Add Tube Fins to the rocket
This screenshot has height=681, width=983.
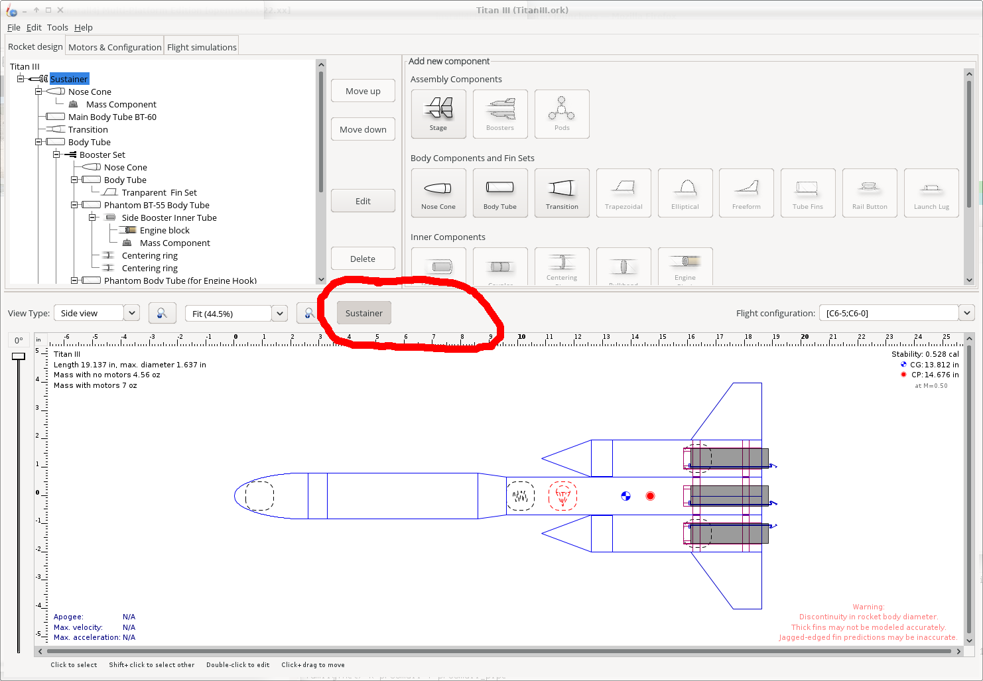(808, 193)
